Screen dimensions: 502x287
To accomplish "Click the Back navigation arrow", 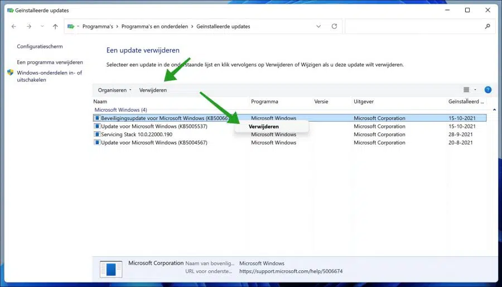I will tap(14, 27).
